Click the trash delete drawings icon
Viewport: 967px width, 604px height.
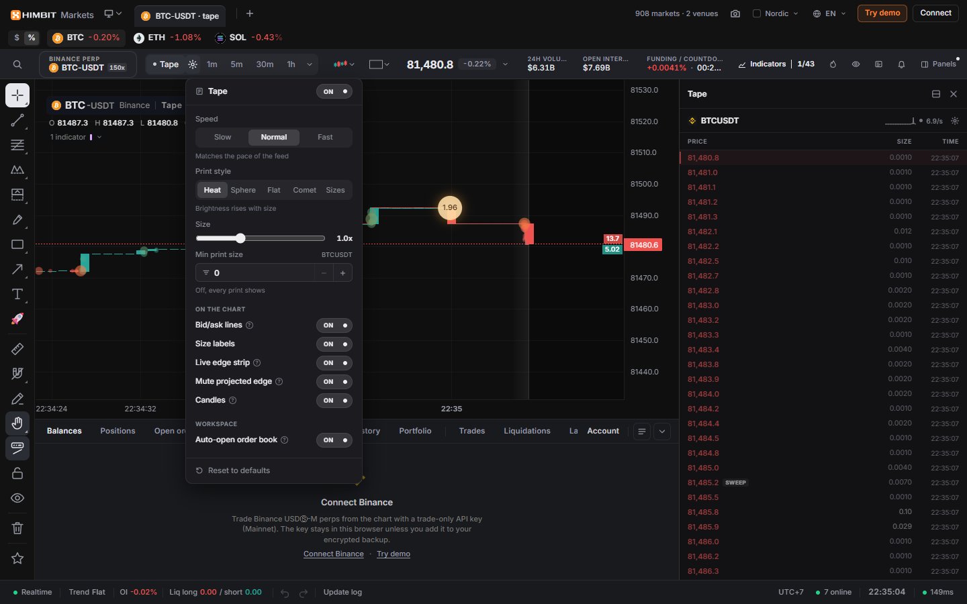[x=17, y=528]
